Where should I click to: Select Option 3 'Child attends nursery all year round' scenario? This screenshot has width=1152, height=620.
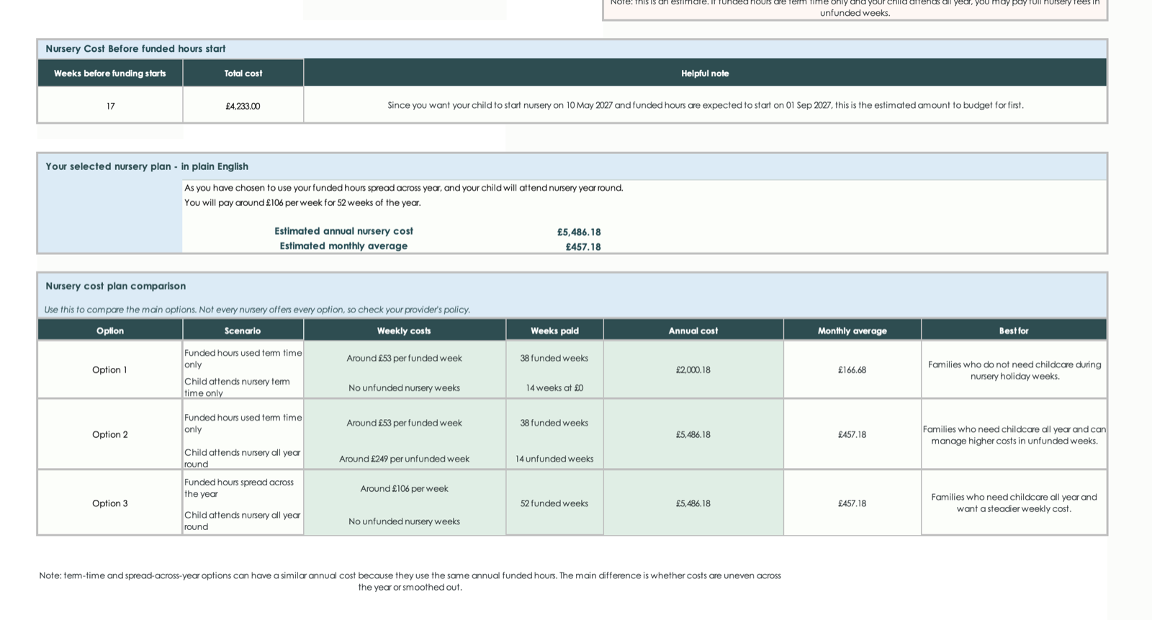(242, 521)
